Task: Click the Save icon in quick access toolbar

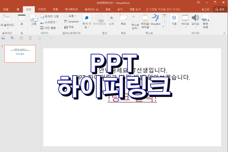Action: click(3, 38)
